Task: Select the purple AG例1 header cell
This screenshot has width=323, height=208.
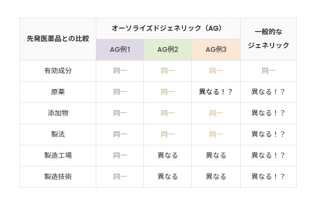Action: pyautogui.click(x=120, y=49)
